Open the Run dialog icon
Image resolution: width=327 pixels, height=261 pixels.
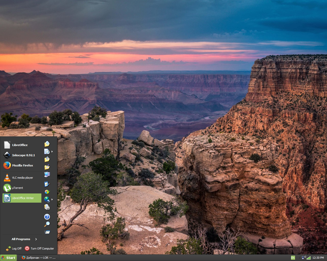click(47, 232)
